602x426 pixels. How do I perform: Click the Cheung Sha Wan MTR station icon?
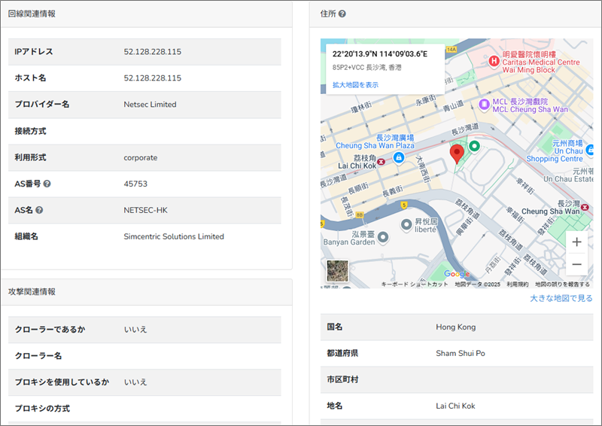(585, 208)
